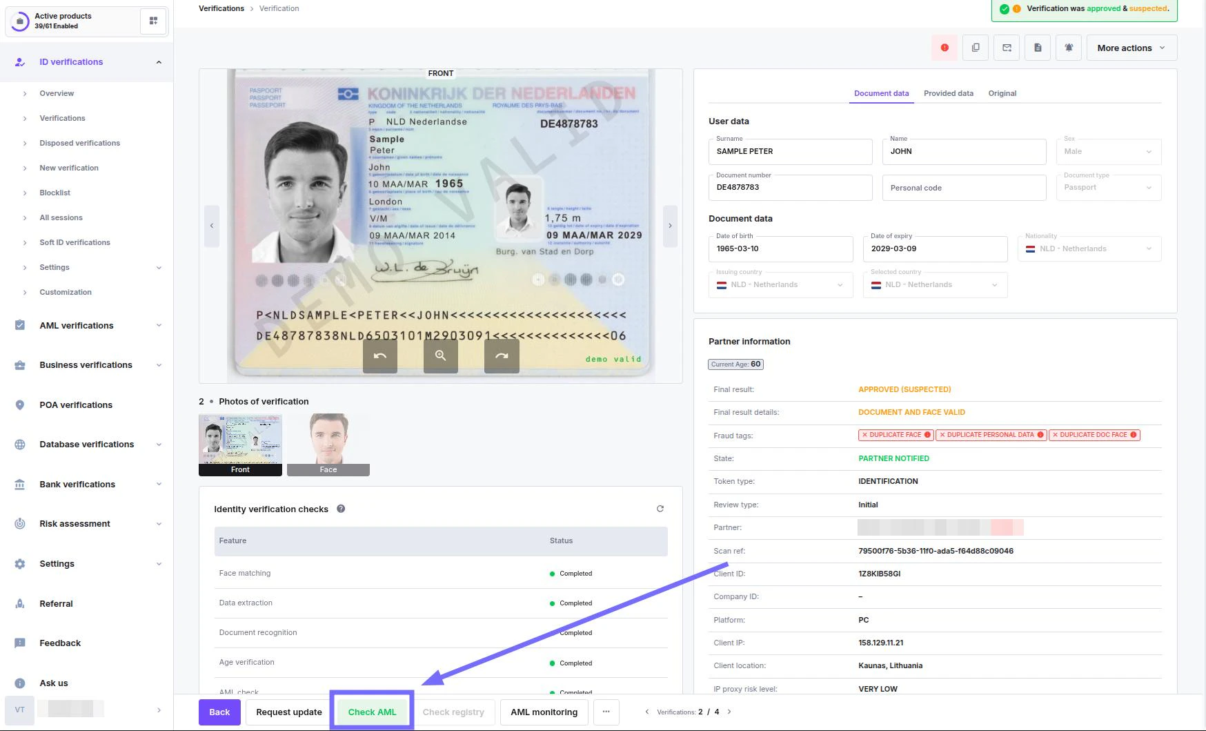Go to the next verification arrow
Image resolution: width=1206 pixels, height=731 pixels.
coord(729,712)
